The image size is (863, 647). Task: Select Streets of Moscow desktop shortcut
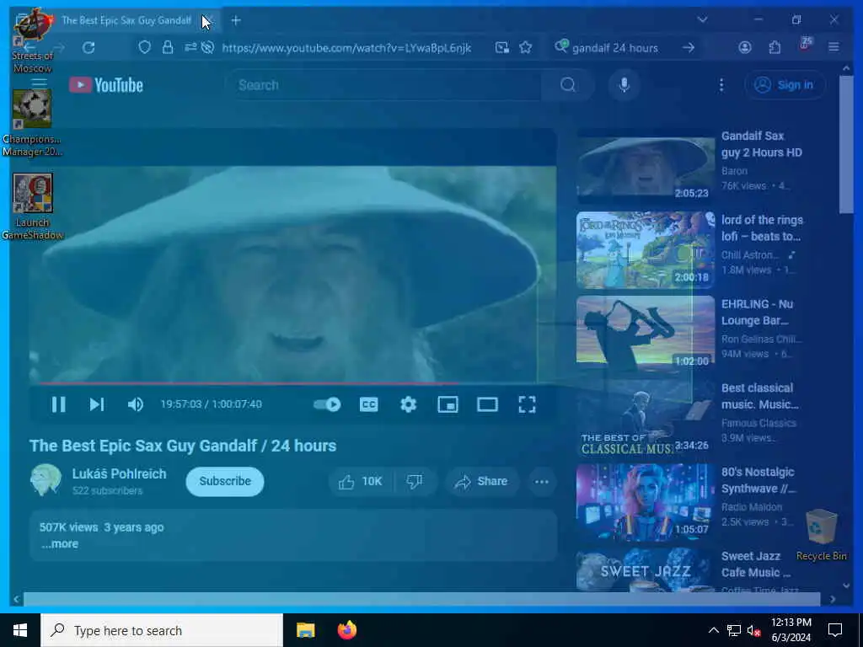click(x=33, y=41)
